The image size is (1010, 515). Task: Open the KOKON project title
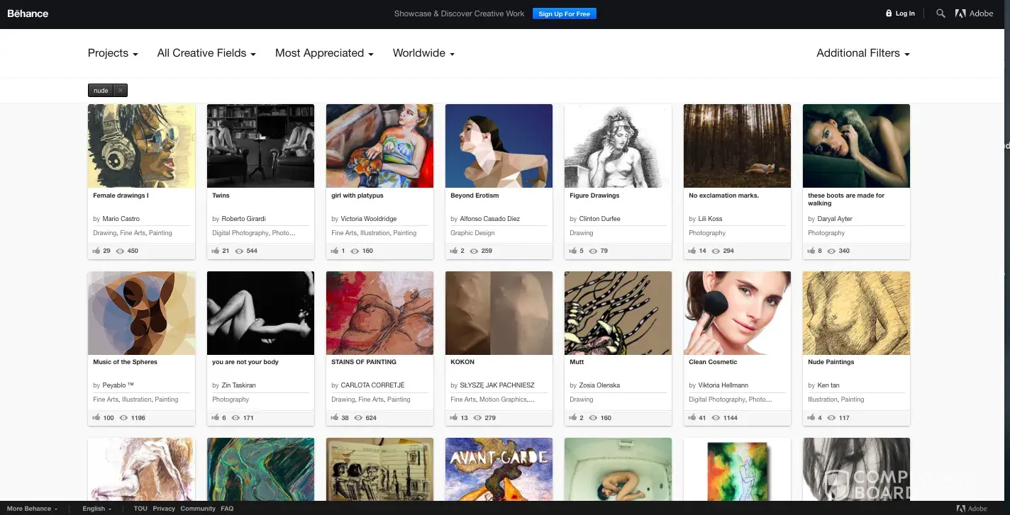[x=462, y=362]
